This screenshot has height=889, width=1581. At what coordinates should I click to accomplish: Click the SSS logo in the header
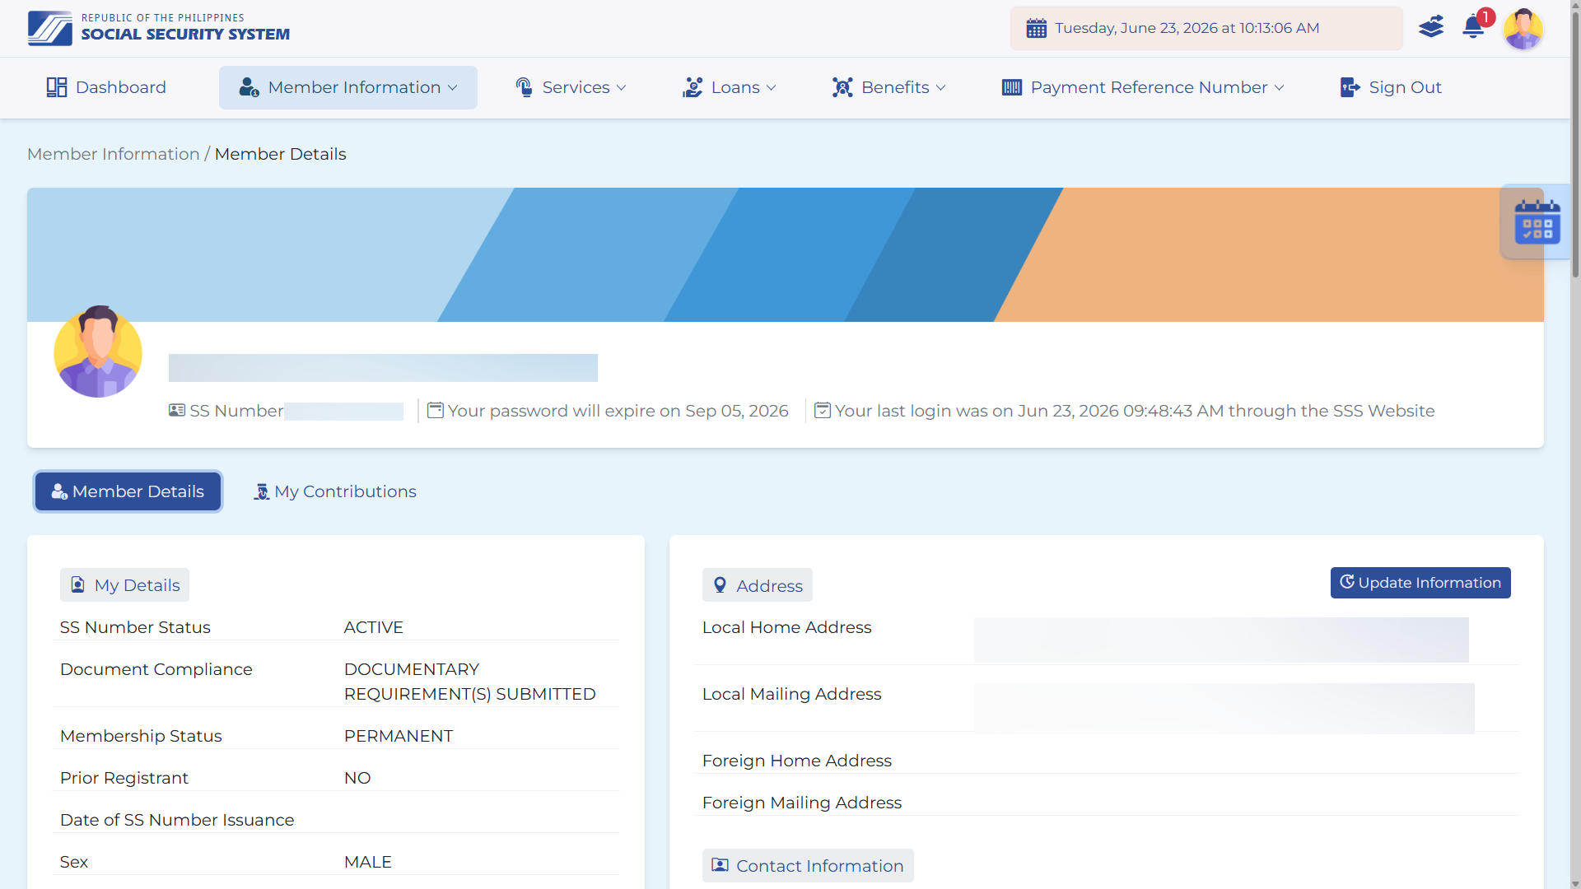point(158,28)
